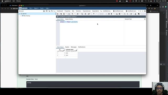This screenshot has height=95, width=168.
Task: Select the Servers tree item
Action: click(24, 14)
